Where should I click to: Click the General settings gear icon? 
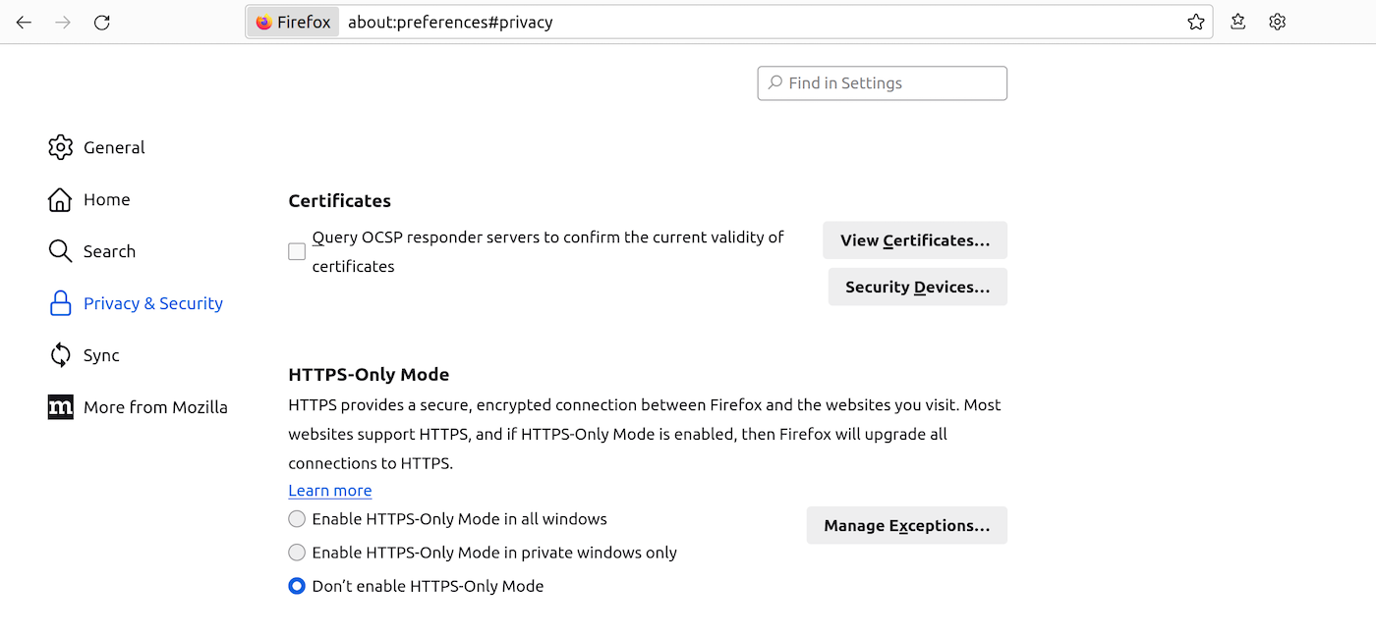60,147
